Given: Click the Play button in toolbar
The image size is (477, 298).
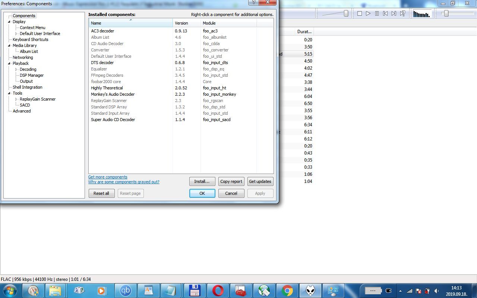Looking at the screenshot, I should click(368, 13).
